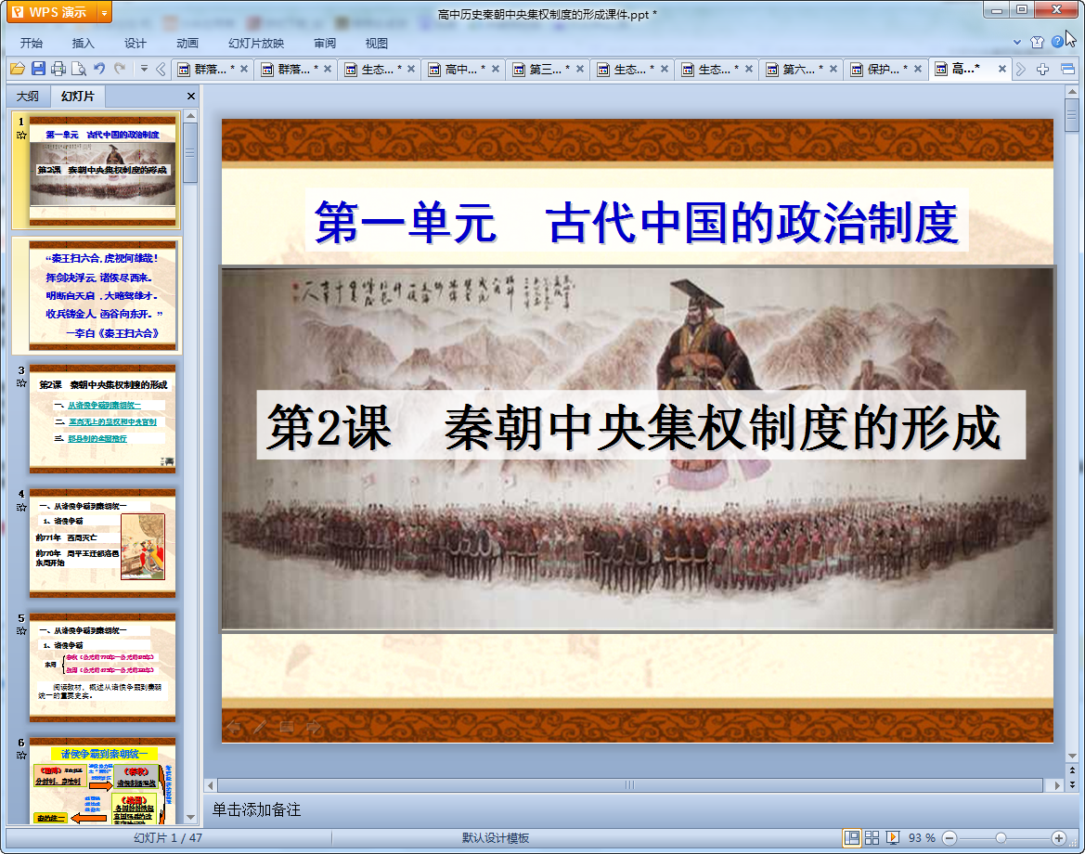1085x854 pixels.
Task: Select slide 6 thumbnail
Action: click(x=102, y=781)
